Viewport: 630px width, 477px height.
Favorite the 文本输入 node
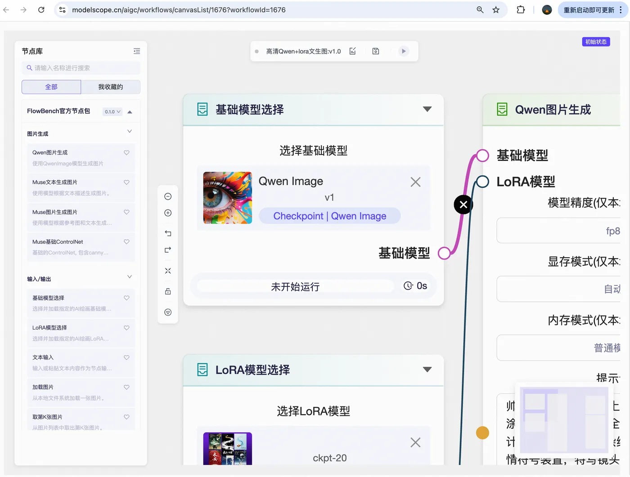click(x=126, y=357)
